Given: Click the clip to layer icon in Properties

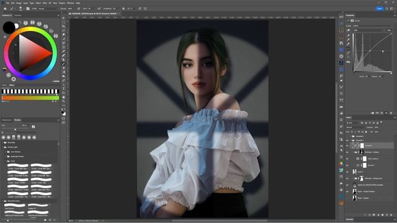Looking at the screenshot, I should [x=372, y=113].
